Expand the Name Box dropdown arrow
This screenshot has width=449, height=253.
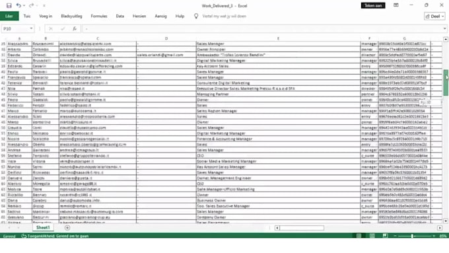pyautogui.click(x=31, y=28)
